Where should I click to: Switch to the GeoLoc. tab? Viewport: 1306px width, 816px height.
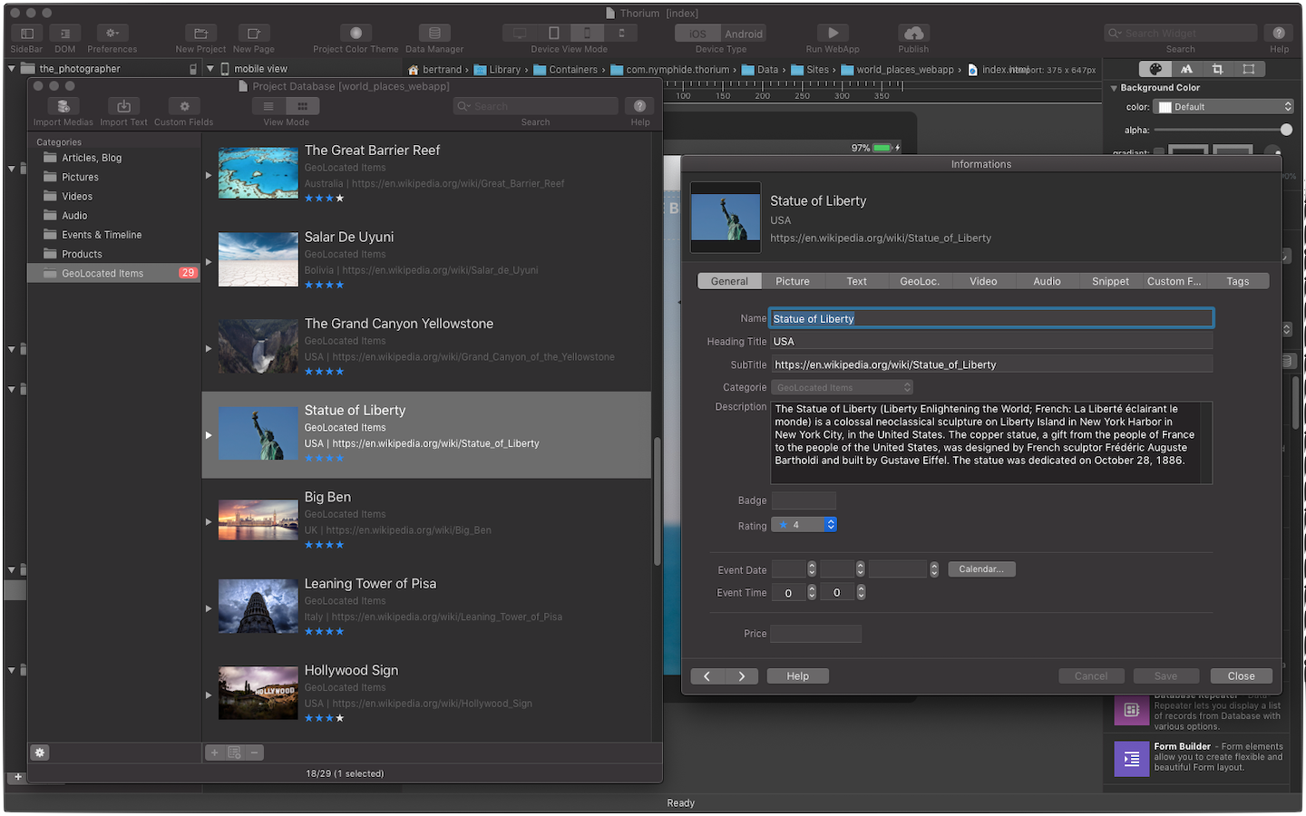point(919,281)
